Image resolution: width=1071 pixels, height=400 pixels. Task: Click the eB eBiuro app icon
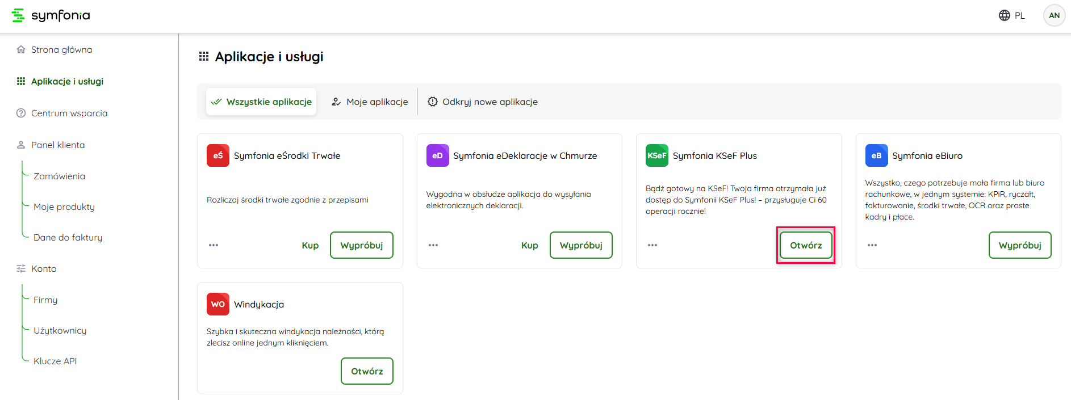tap(876, 155)
